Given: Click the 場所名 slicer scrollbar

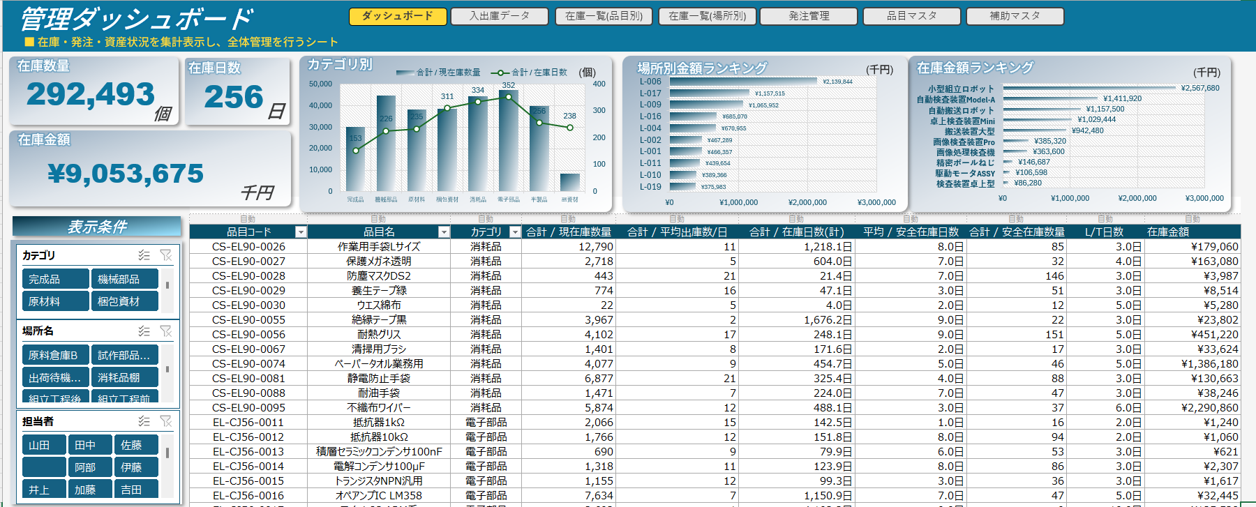Looking at the screenshot, I should (167, 374).
